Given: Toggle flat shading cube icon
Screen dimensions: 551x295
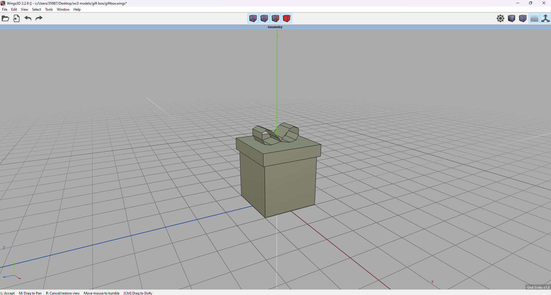Looking at the screenshot, I should click(512, 18).
